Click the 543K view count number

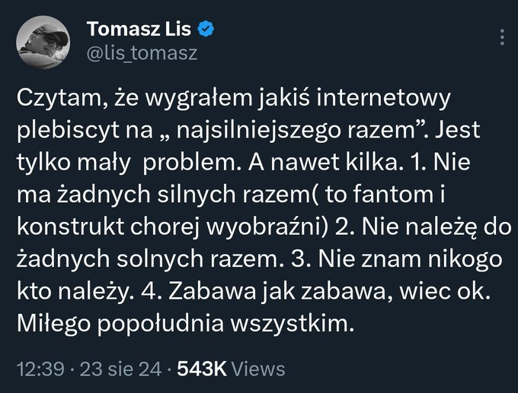pos(203,369)
